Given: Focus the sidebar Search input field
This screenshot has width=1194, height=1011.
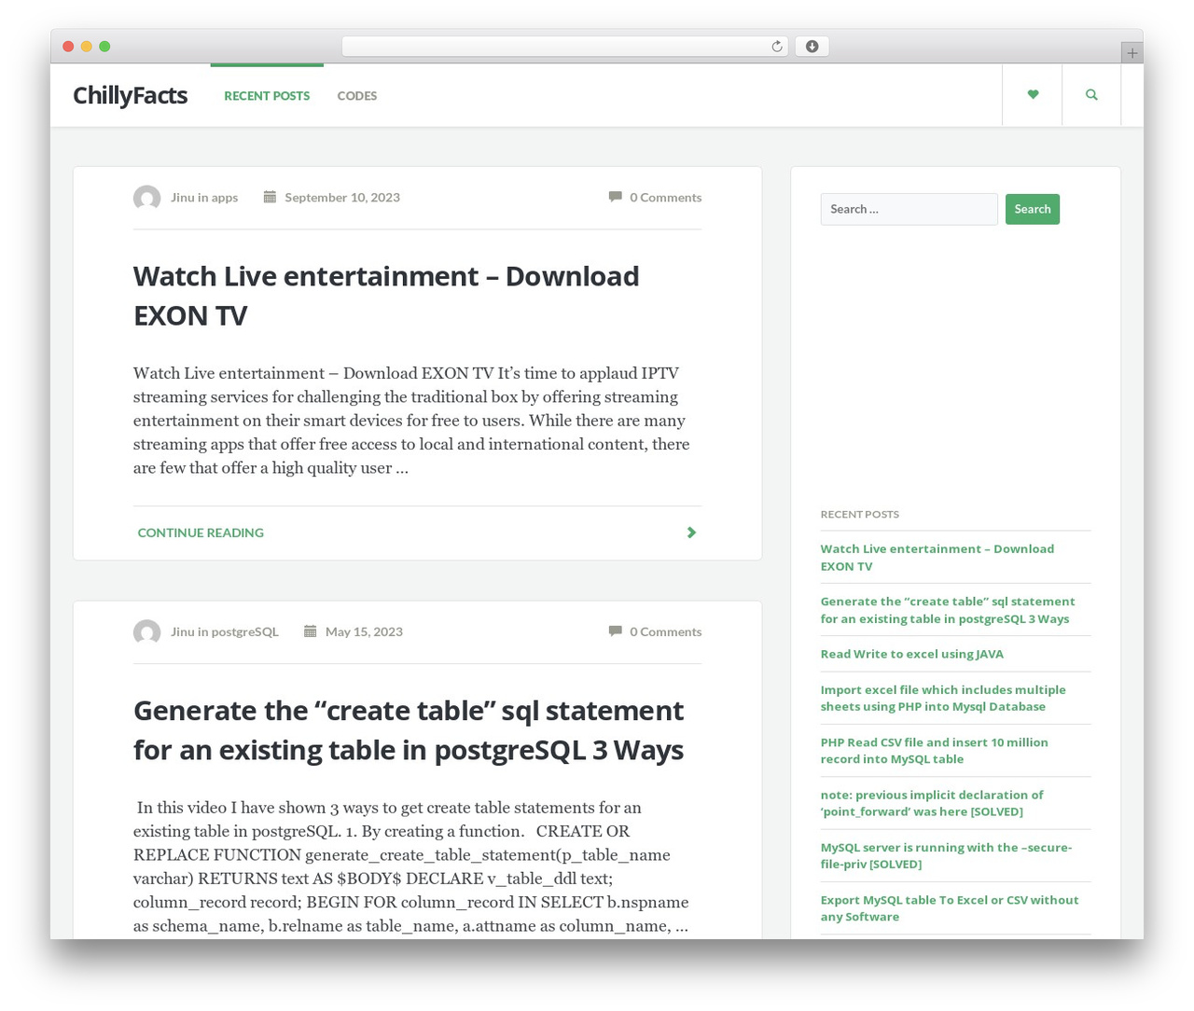Looking at the screenshot, I should [909, 209].
